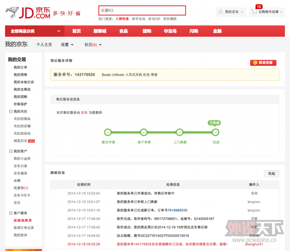Click the 收起 collapse button for tracking info

(x=271, y=174)
